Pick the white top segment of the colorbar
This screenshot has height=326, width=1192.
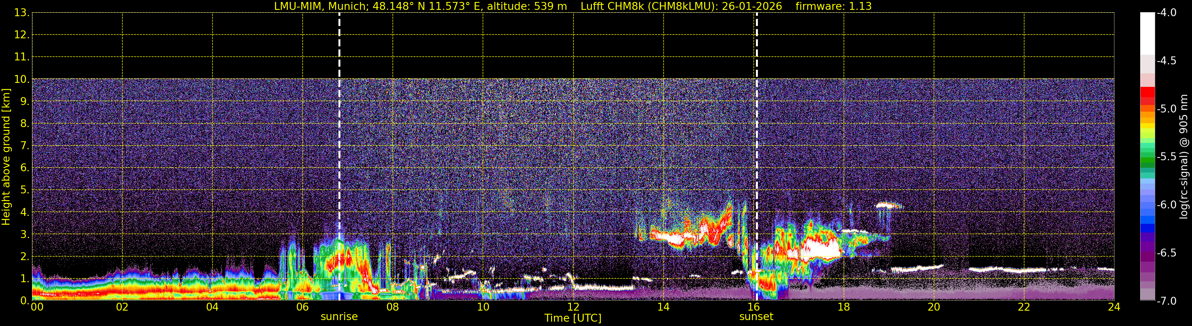1148,34
